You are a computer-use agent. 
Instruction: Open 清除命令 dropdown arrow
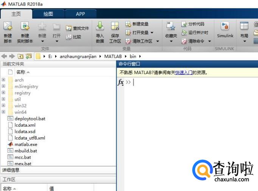pos(210,41)
